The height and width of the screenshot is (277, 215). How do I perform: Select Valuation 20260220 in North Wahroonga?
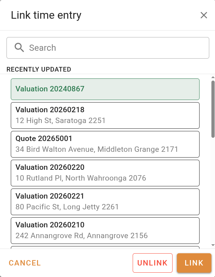tap(105, 173)
